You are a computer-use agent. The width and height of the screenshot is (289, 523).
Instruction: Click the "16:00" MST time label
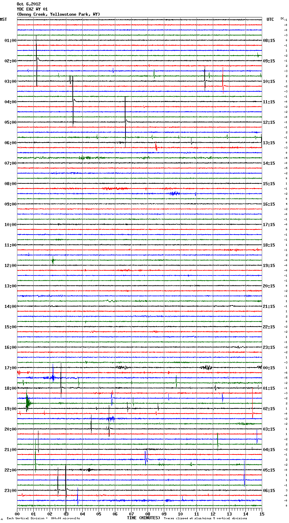10,347
